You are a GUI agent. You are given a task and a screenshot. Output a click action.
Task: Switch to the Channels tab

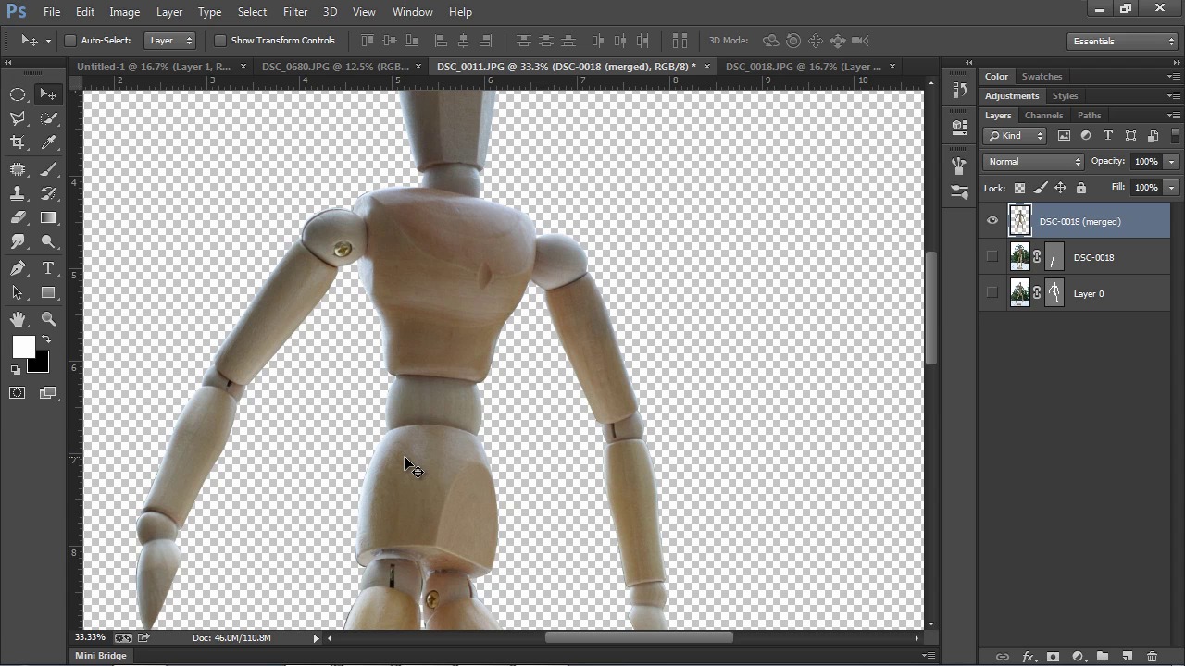[x=1043, y=116]
